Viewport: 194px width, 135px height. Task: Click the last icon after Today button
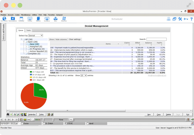coord(52,114)
